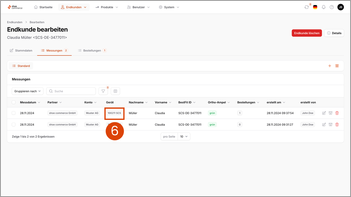Click the sync refresh icon in header
351x197 pixels.
pyautogui.click(x=306, y=7)
